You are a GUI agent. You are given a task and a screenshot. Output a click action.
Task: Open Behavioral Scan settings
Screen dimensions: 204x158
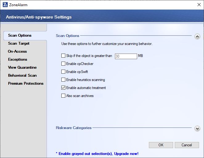tap(22, 75)
